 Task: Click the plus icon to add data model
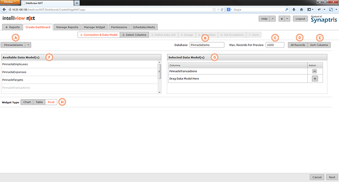pos(314,79)
